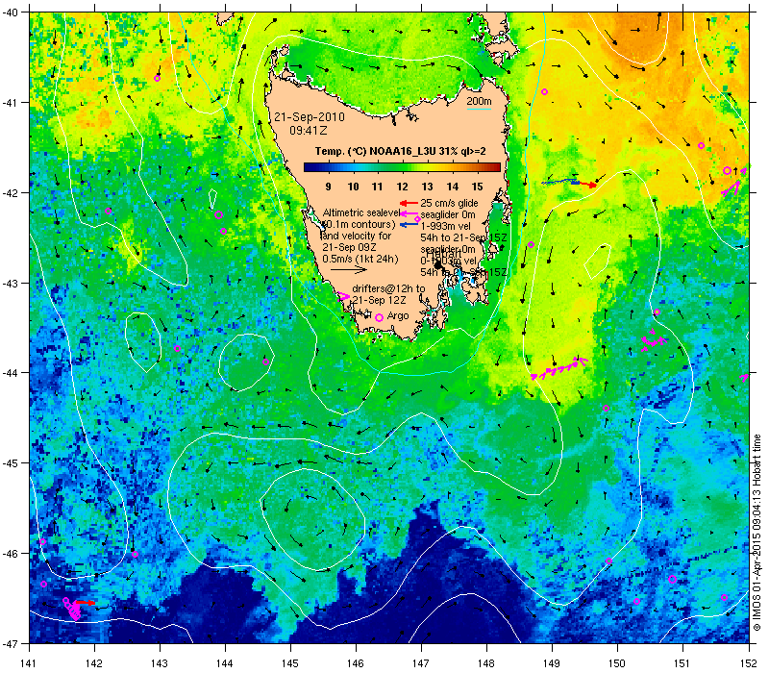
Task: Click the green middle of temperature colorbar
Action: pos(402,167)
